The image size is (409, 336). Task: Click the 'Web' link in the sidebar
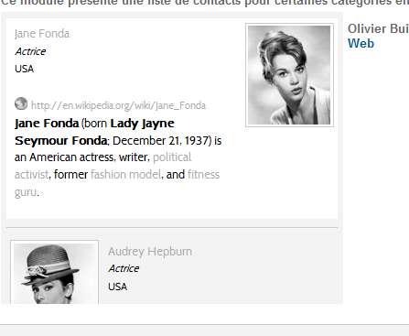point(361,43)
